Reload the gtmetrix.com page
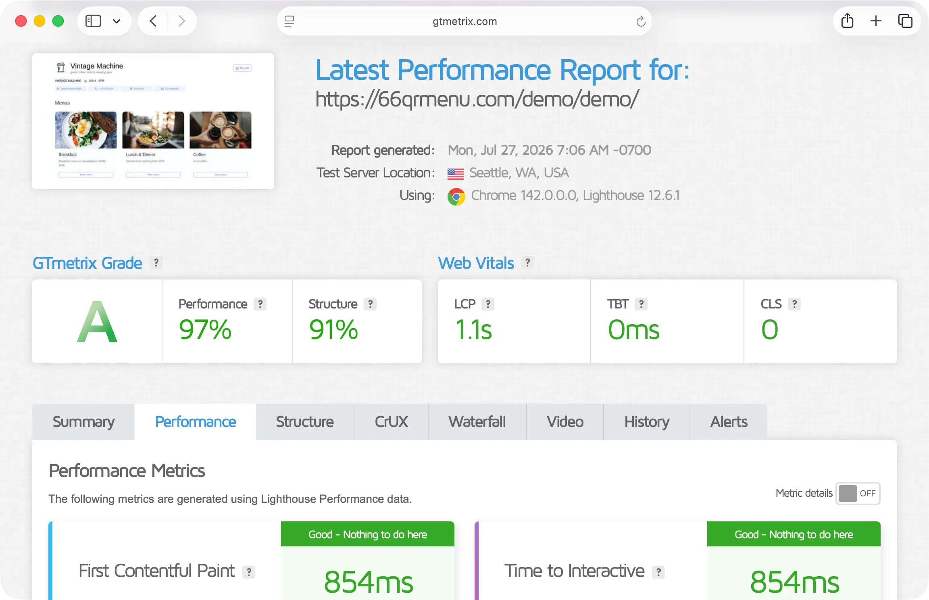 click(641, 21)
